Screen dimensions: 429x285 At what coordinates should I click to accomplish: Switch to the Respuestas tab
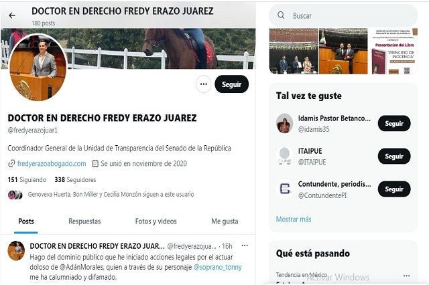tap(84, 221)
